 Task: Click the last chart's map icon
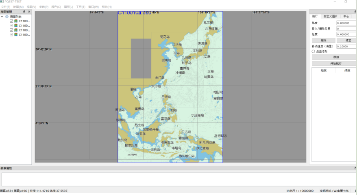tap(16, 35)
